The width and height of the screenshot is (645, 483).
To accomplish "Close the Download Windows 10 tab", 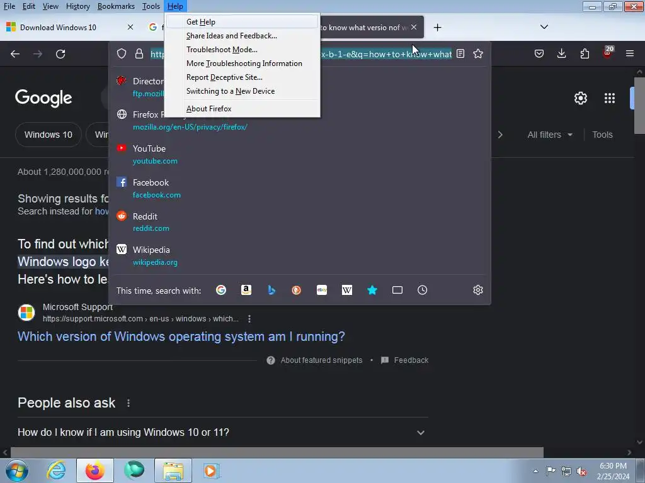I will pos(130,27).
